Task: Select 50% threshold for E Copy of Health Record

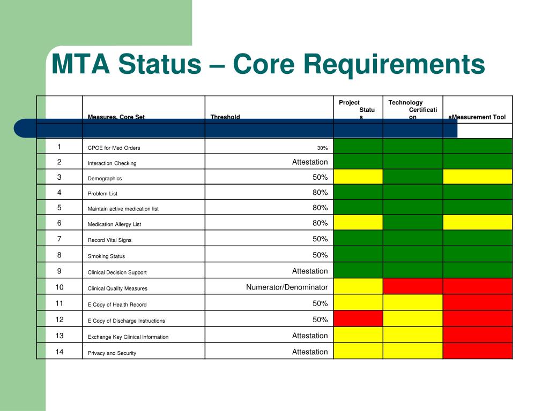Action: [321, 303]
